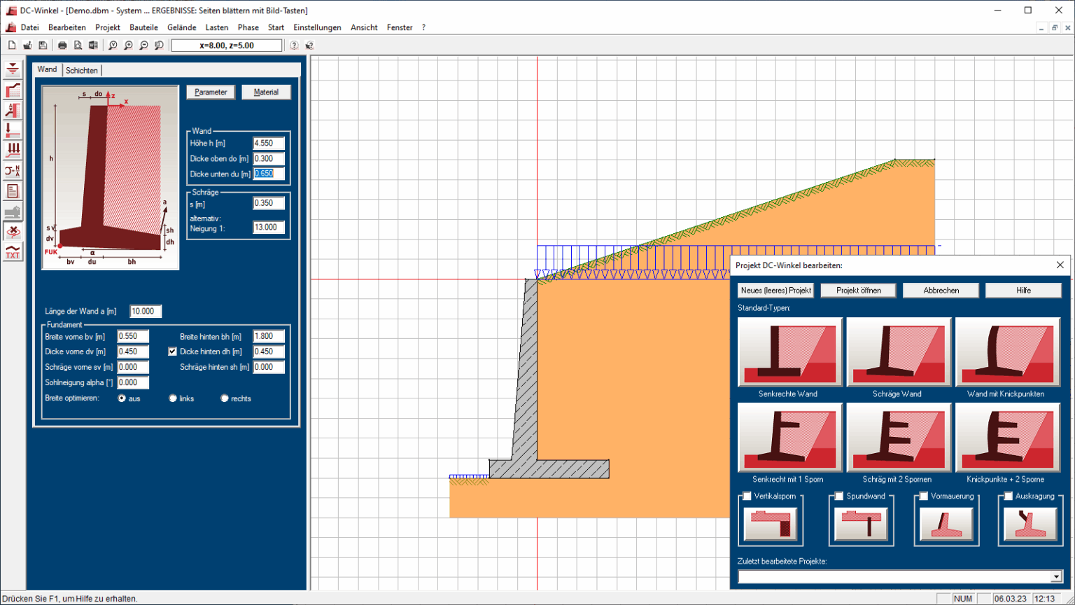
Task: Open a project via the folder toolbar icon
Action: (x=26, y=44)
